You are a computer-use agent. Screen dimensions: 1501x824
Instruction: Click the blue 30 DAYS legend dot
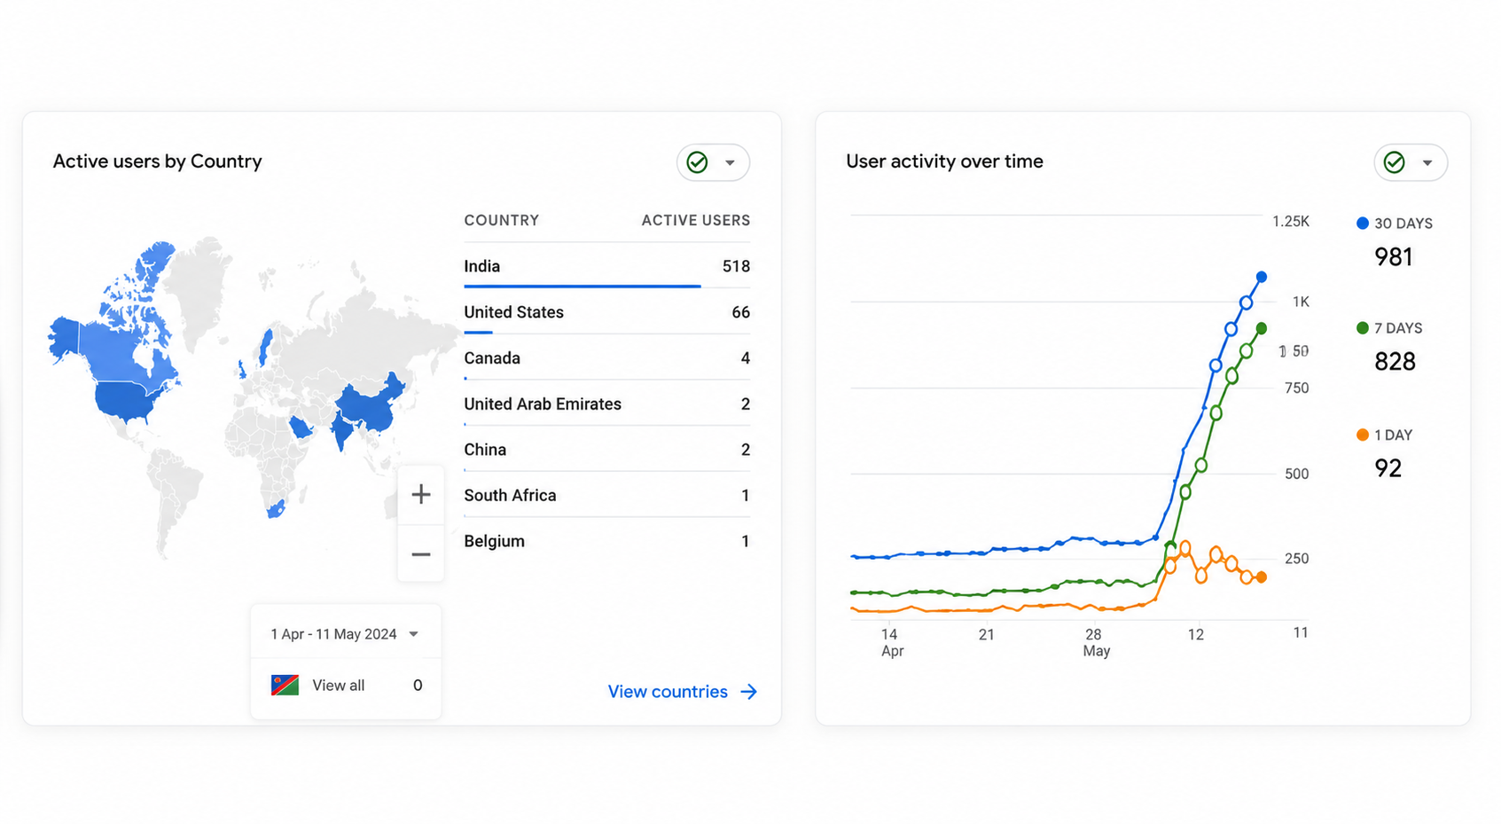point(1363,224)
